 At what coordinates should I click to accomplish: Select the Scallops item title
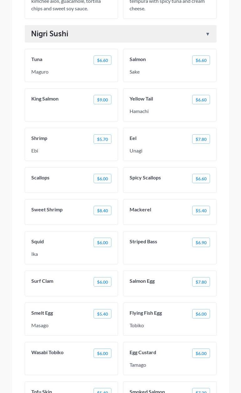click(x=40, y=178)
